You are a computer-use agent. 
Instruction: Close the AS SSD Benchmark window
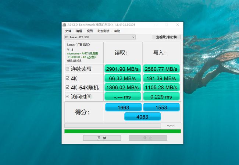(x=178, y=25)
